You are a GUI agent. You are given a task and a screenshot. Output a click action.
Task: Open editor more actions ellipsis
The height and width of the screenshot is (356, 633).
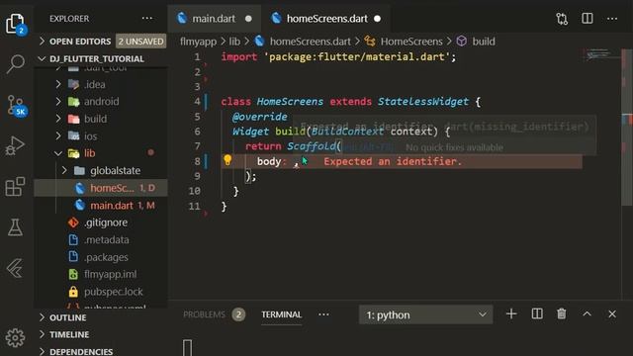pos(612,19)
